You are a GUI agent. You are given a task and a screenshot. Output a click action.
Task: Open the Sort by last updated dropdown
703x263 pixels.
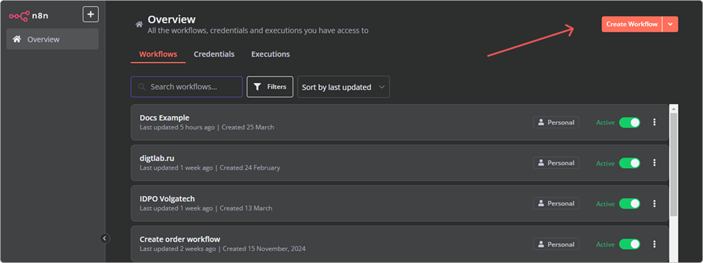tap(343, 86)
